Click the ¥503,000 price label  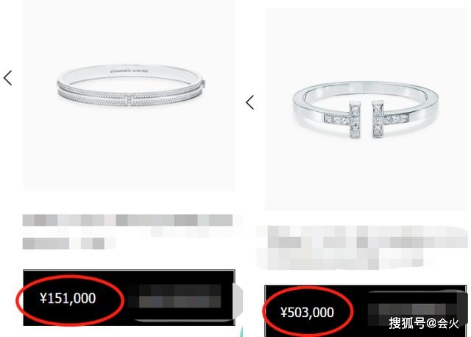307,313
